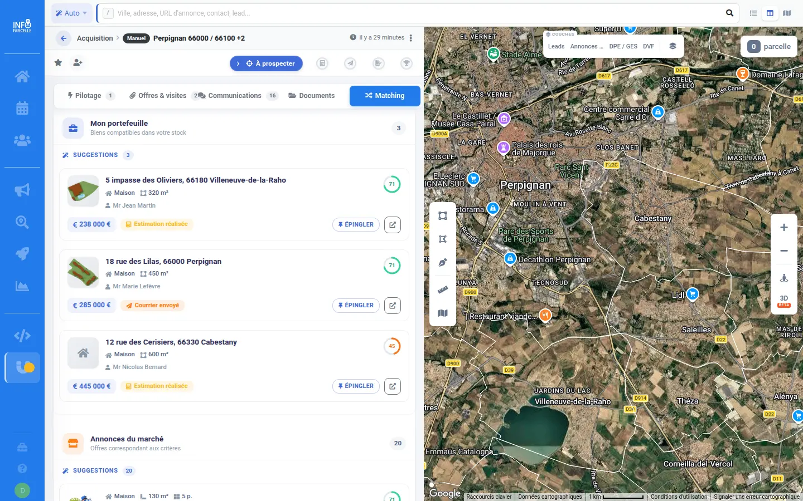Open the green user avatar

tap(22, 490)
